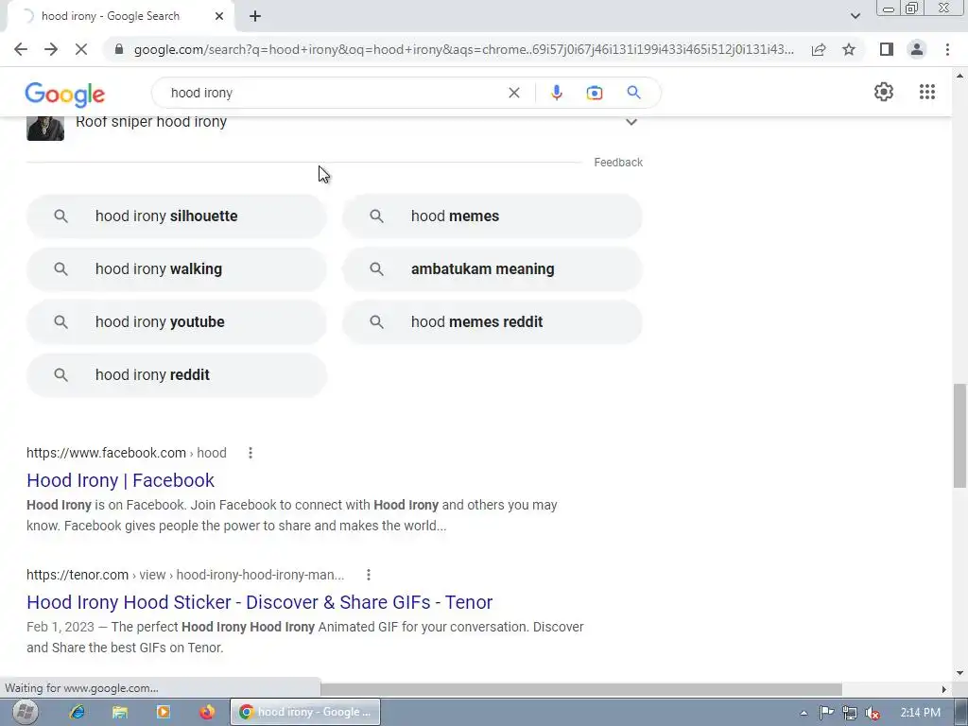
Task: View site security lock info
Action: click(119, 49)
